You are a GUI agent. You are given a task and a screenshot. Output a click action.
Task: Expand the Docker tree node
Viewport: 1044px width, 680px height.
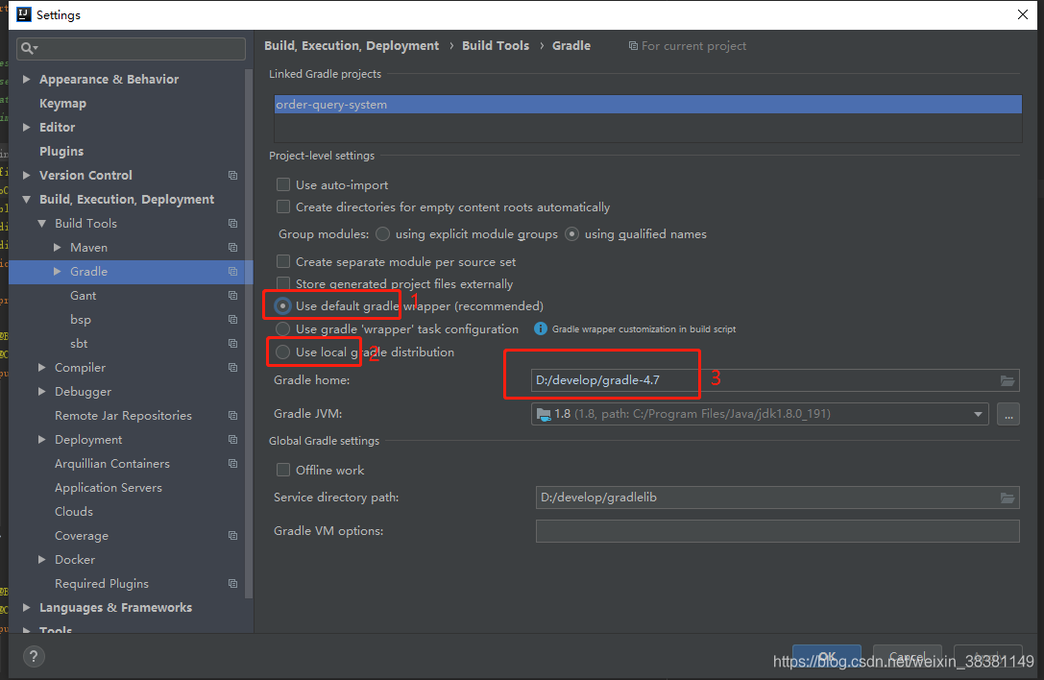[x=40, y=559]
